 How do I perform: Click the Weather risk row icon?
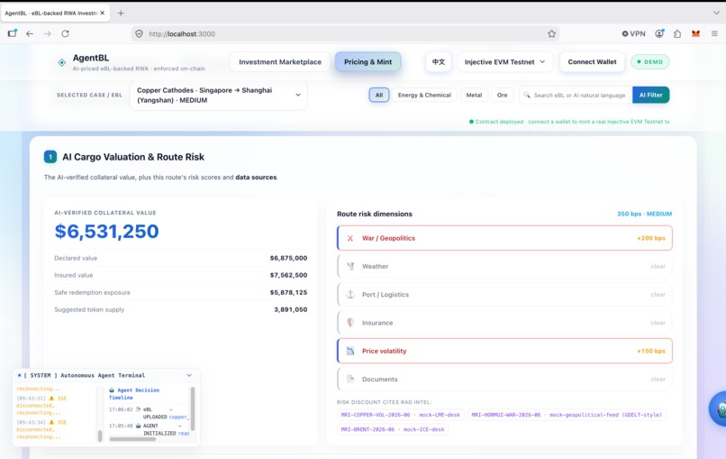click(350, 266)
